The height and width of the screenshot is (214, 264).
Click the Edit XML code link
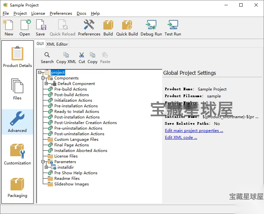[x=181, y=137]
